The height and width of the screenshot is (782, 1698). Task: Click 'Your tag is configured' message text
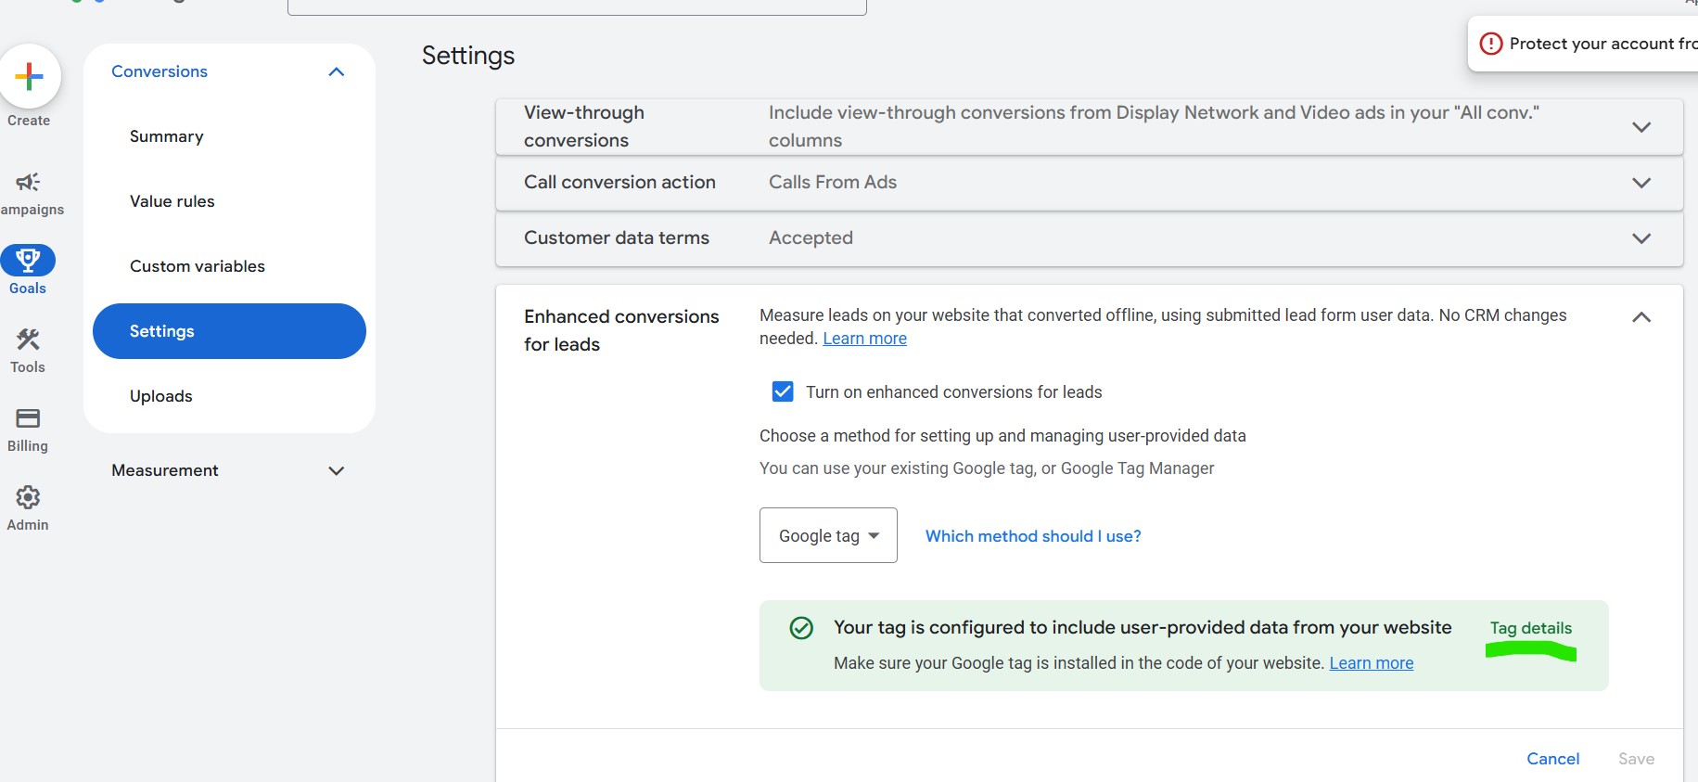pos(1143,628)
